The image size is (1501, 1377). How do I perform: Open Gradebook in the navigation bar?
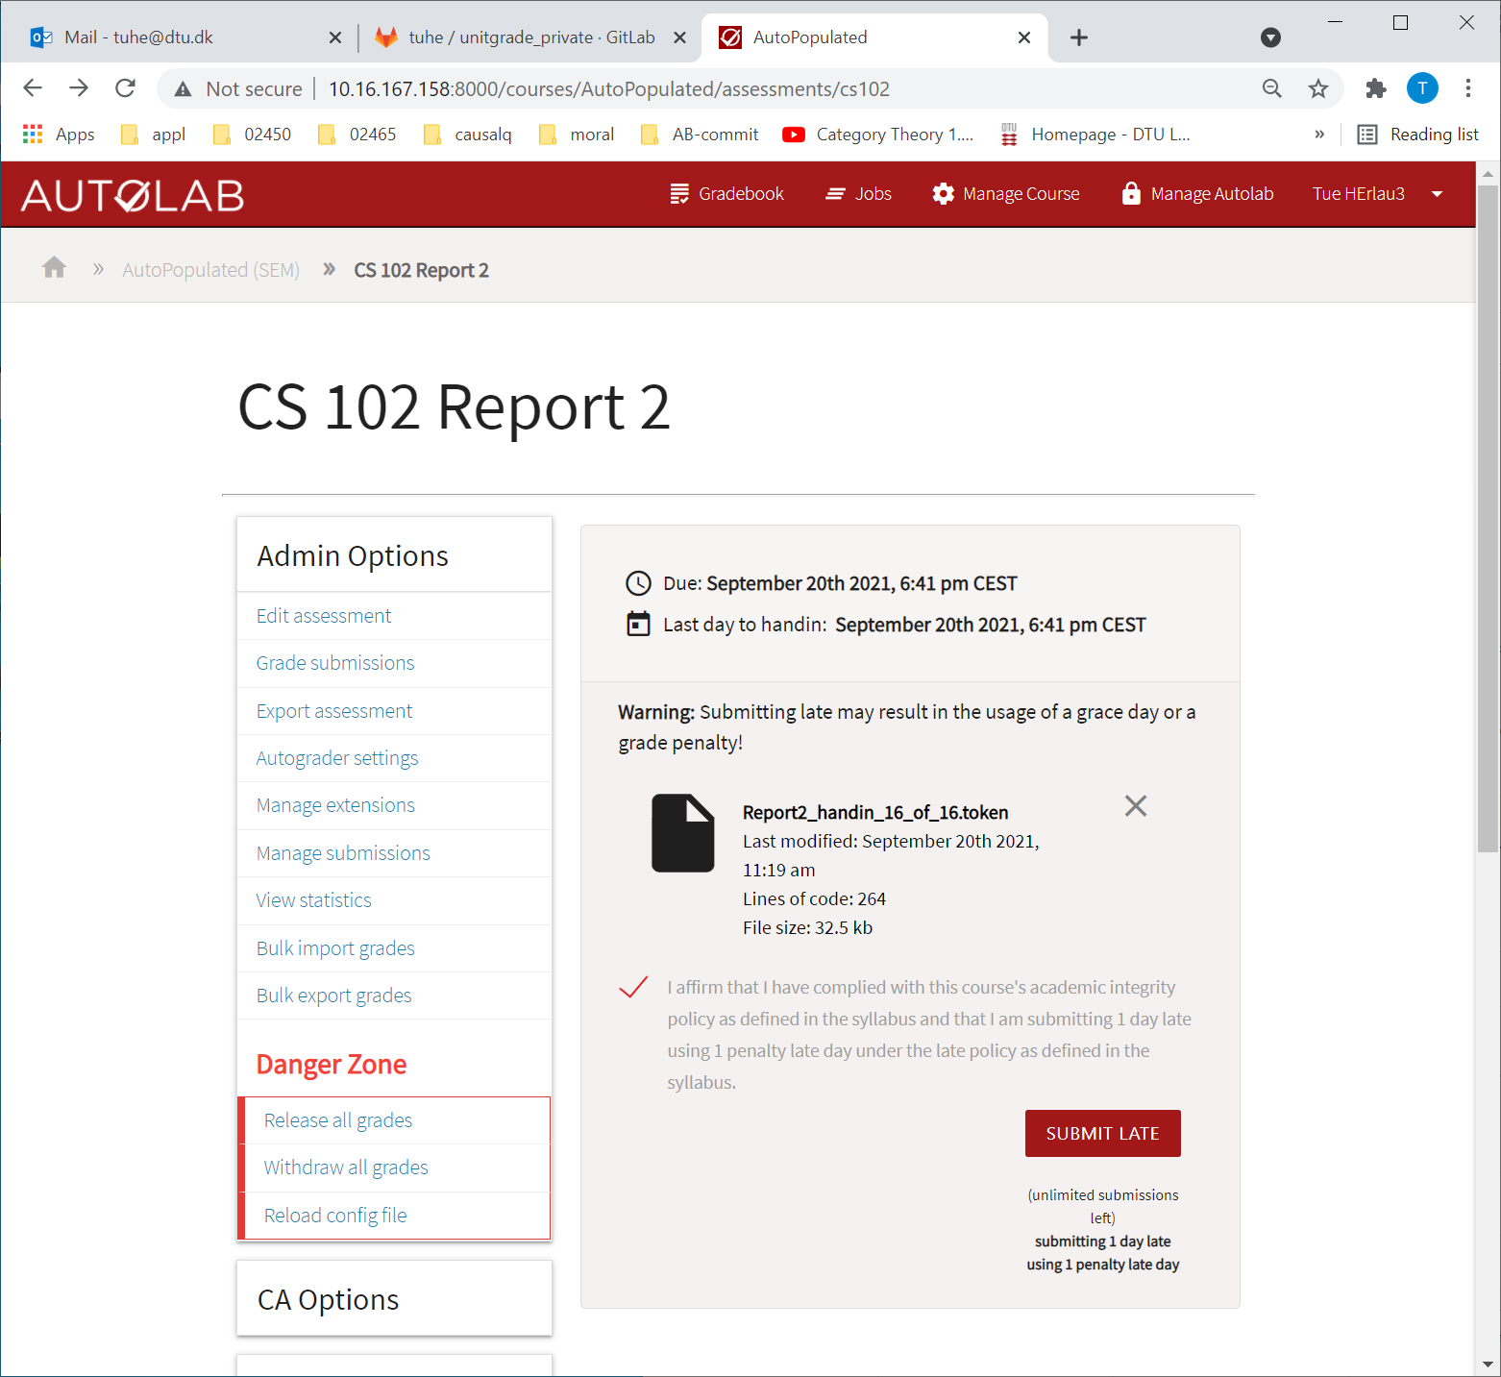(726, 194)
